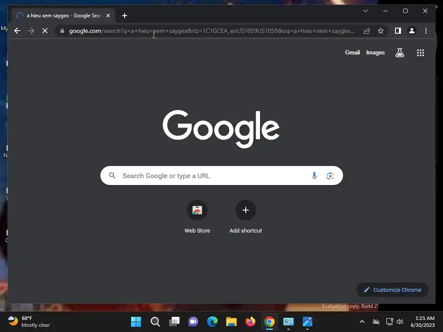
Task: Show hidden system tray icons
Action: pyautogui.click(x=362, y=322)
